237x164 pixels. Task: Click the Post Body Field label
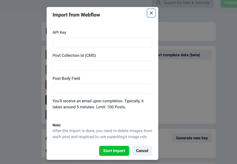pyautogui.click(x=66, y=79)
